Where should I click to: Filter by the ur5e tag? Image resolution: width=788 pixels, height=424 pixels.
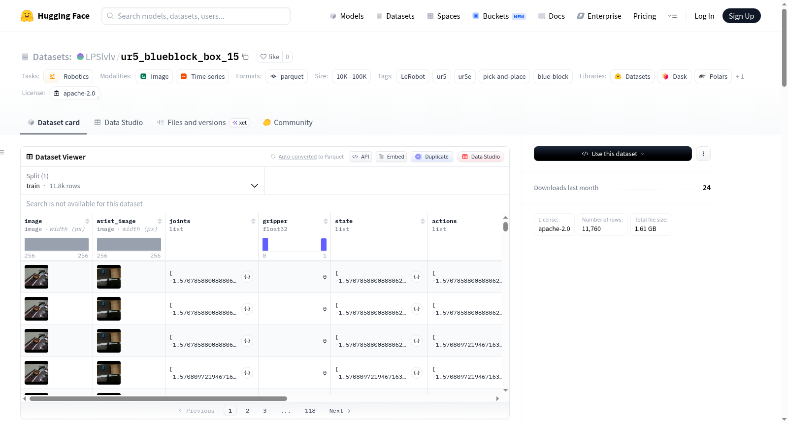click(465, 76)
